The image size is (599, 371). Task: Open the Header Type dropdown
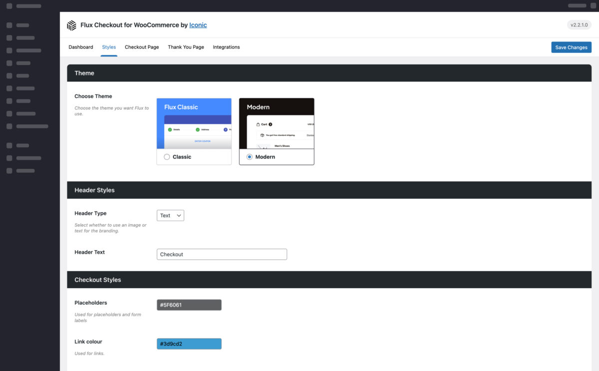click(170, 215)
